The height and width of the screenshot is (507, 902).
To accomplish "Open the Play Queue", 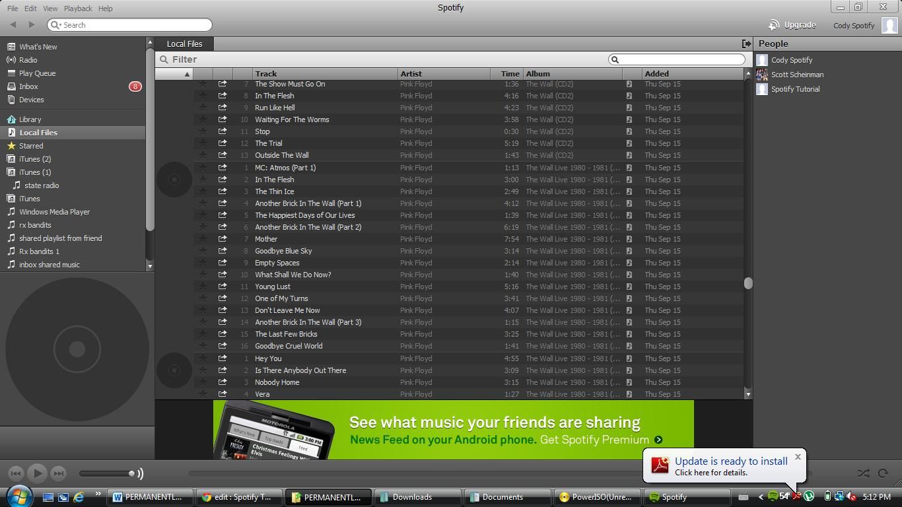I will coord(36,73).
